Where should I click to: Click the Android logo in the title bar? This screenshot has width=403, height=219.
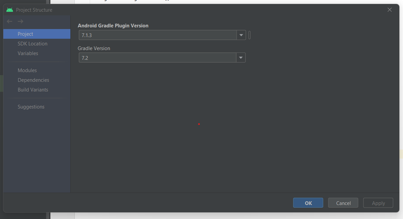click(10, 10)
